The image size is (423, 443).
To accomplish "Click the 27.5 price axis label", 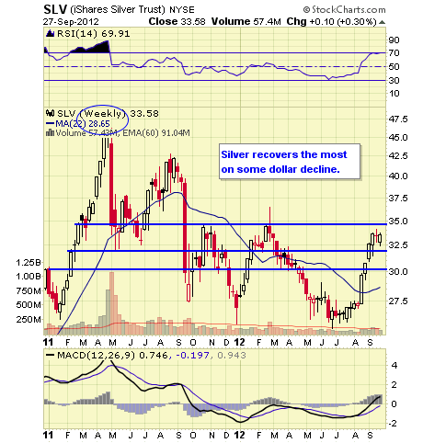I will [398, 301].
